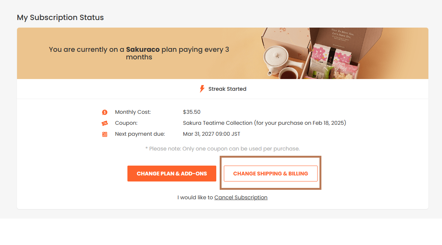Click the lightning bolt streak icon
This screenshot has width=442, height=245.
(x=202, y=89)
